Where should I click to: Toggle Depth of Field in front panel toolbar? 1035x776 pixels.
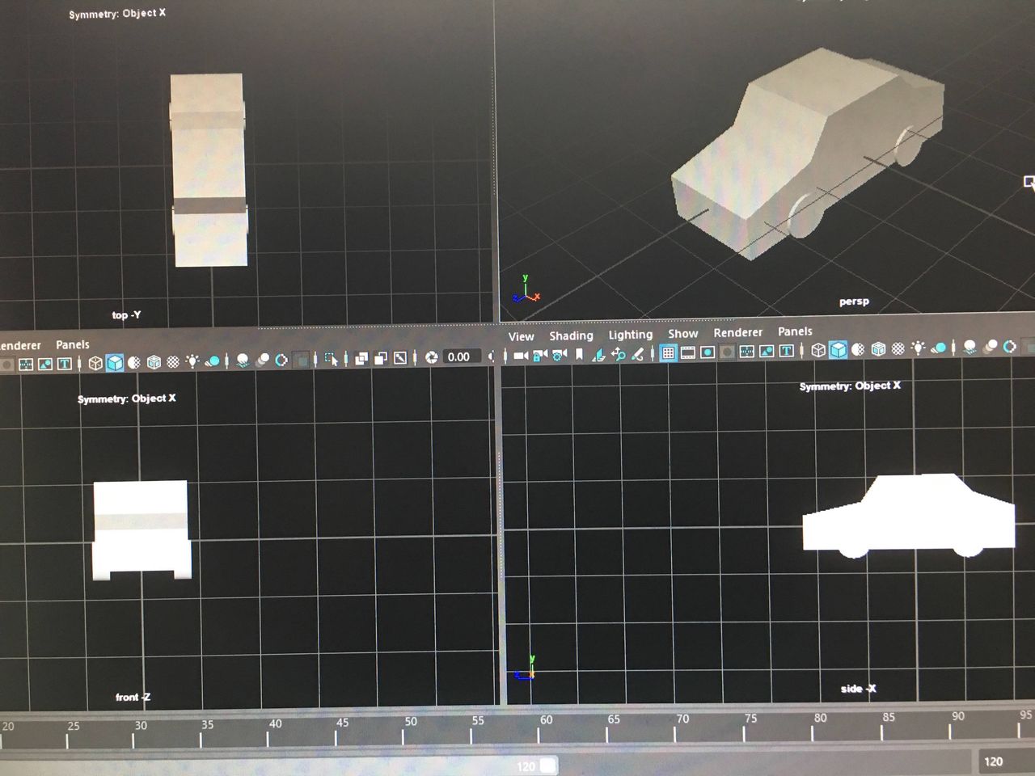point(301,359)
